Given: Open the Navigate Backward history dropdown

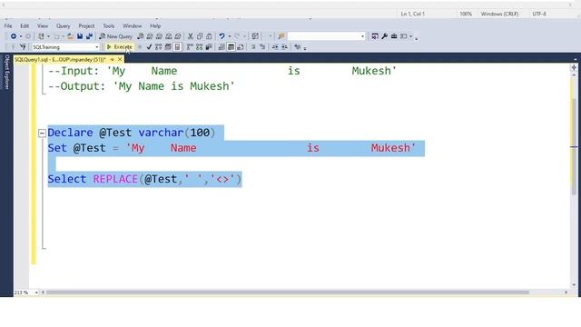Looking at the screenshot, I should pyautogui.click(x=20, y=36).
